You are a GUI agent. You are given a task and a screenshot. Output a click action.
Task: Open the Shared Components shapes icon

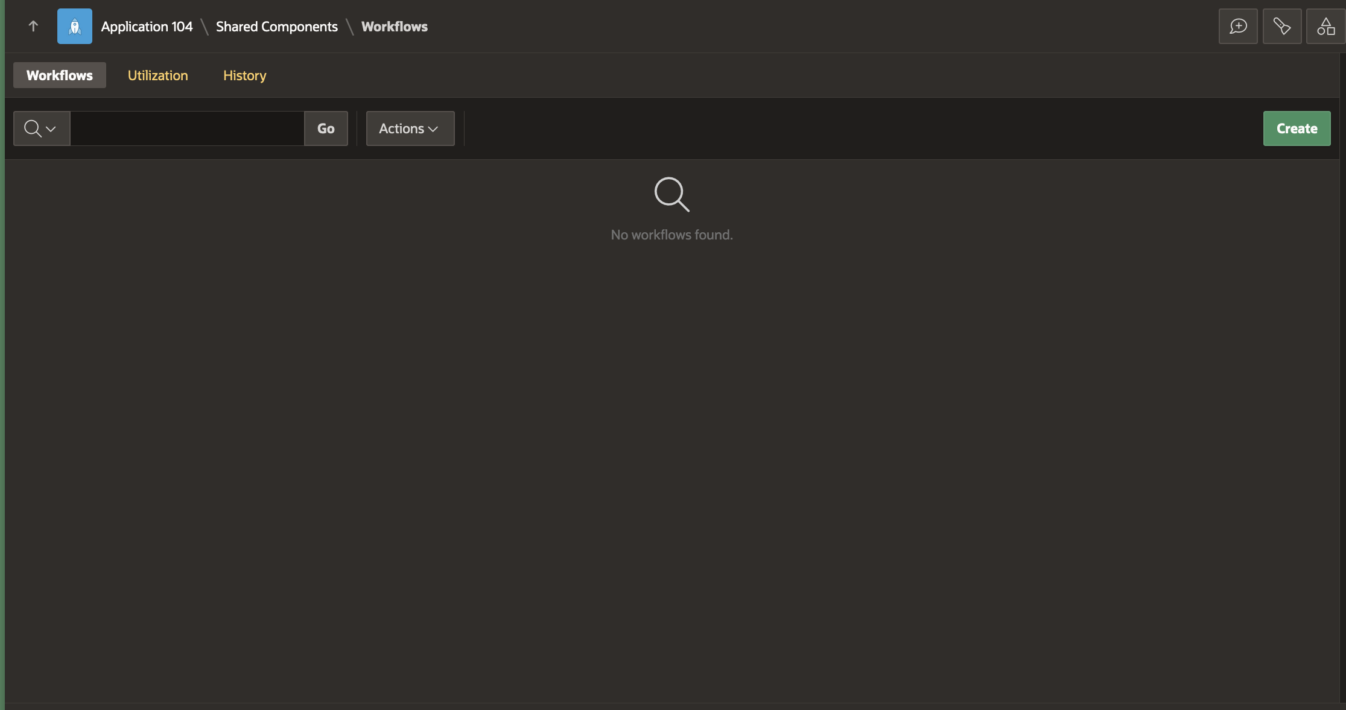click(x=1325, y=26)
